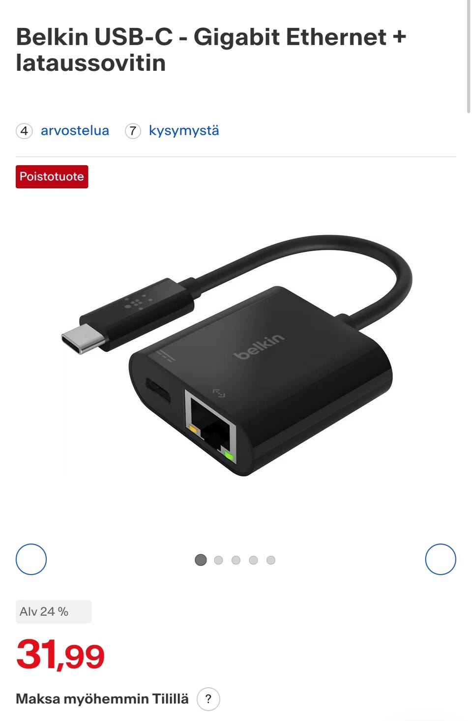Screen dimensions: 472x721
Task: Click the red Poistotuote badge
Action: coord(52,176)
